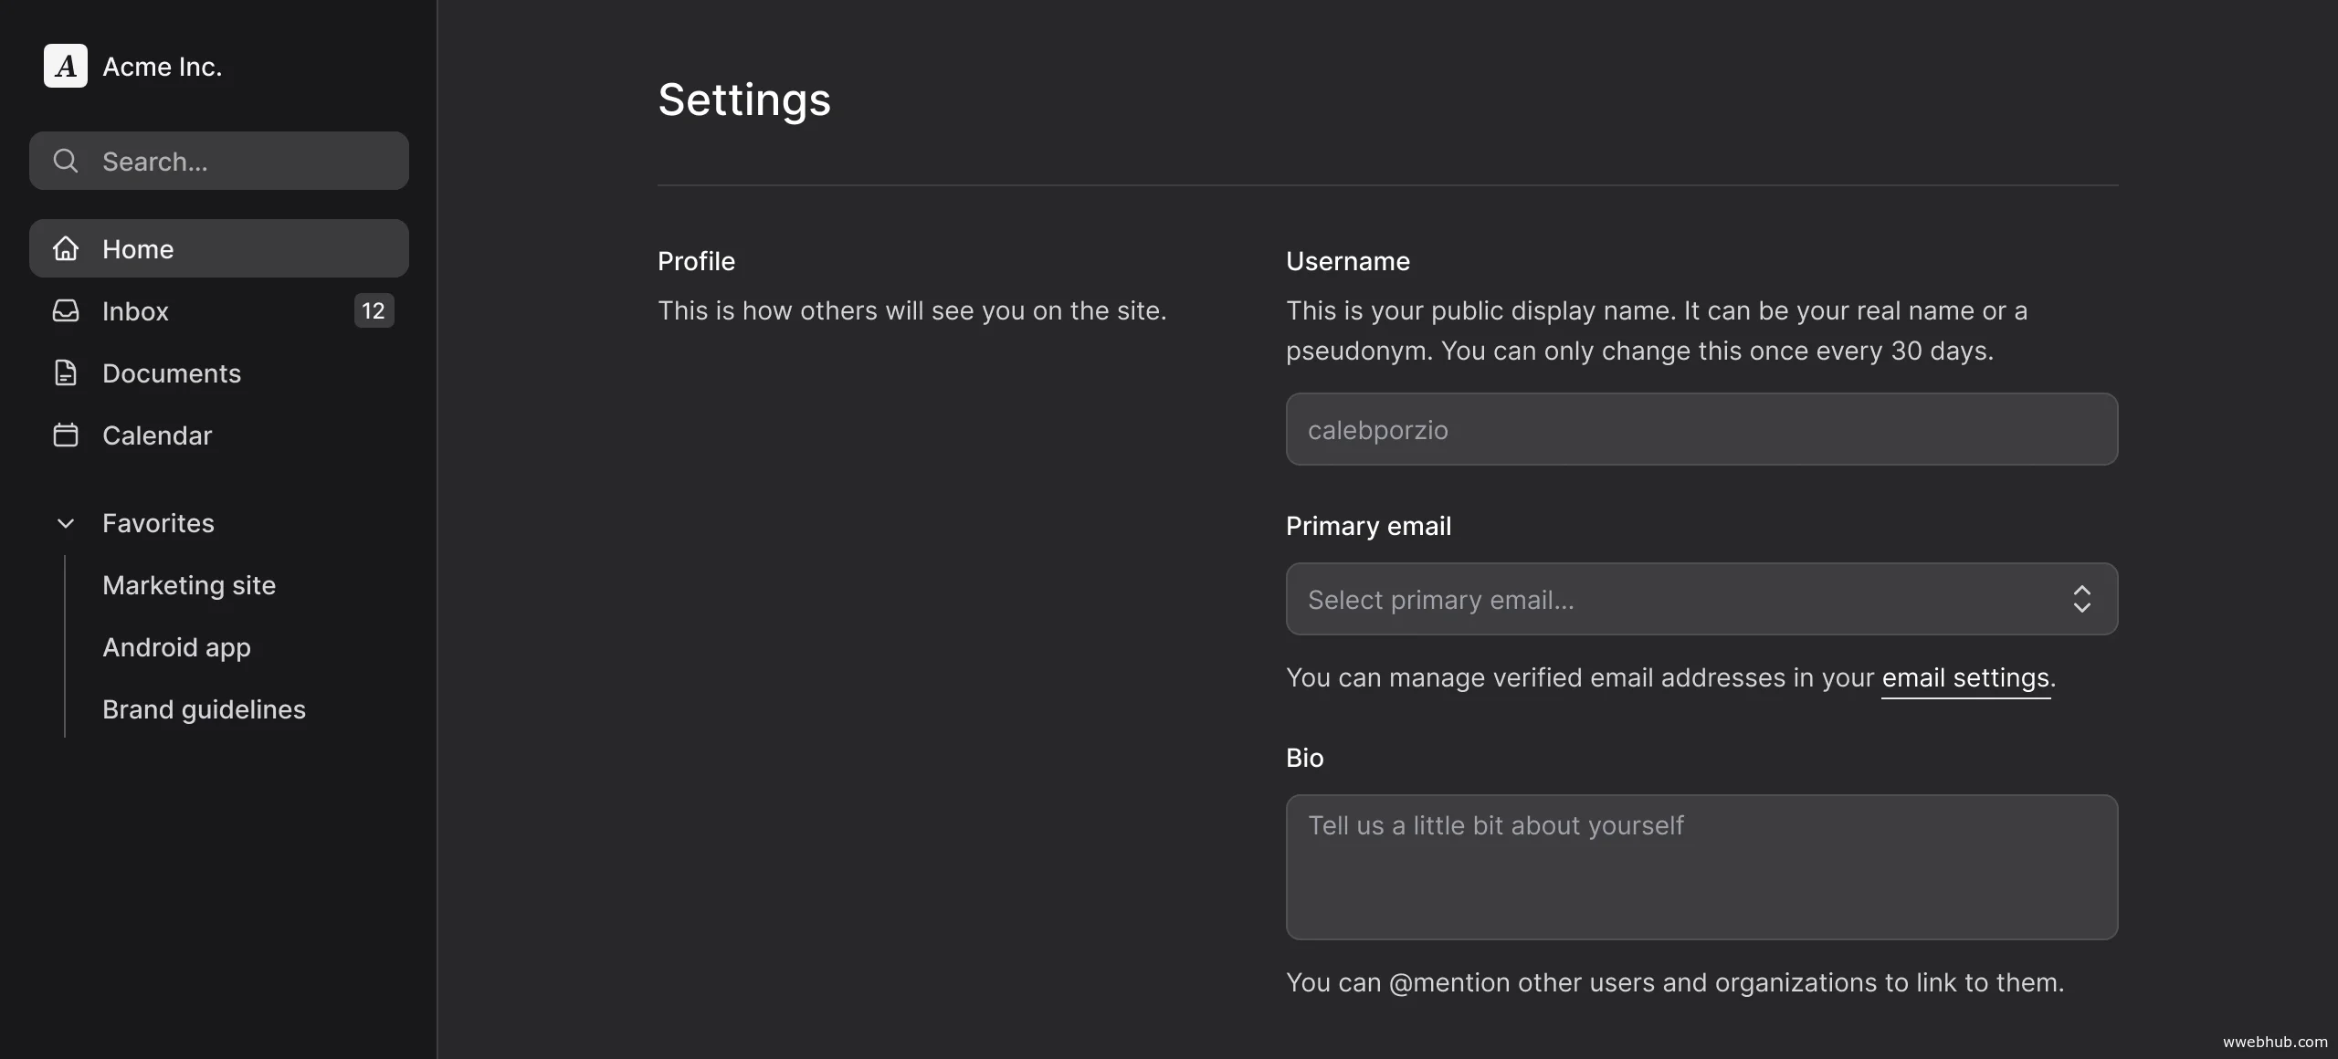Click the Documents file icon
The height and width of the screenshot is (1059, 2338).
coord(66,373)
